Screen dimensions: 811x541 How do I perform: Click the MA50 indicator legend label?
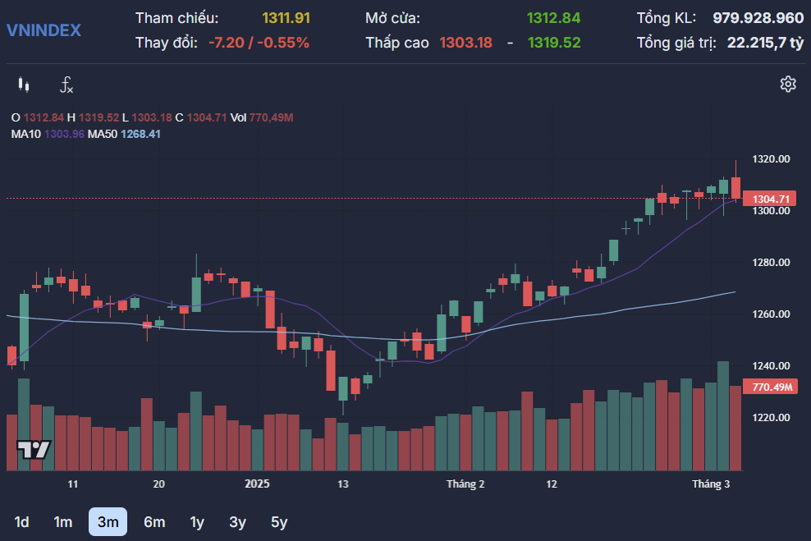(103, 134)
